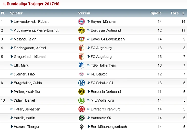Open the Werner, Timo link

[24, 74]
